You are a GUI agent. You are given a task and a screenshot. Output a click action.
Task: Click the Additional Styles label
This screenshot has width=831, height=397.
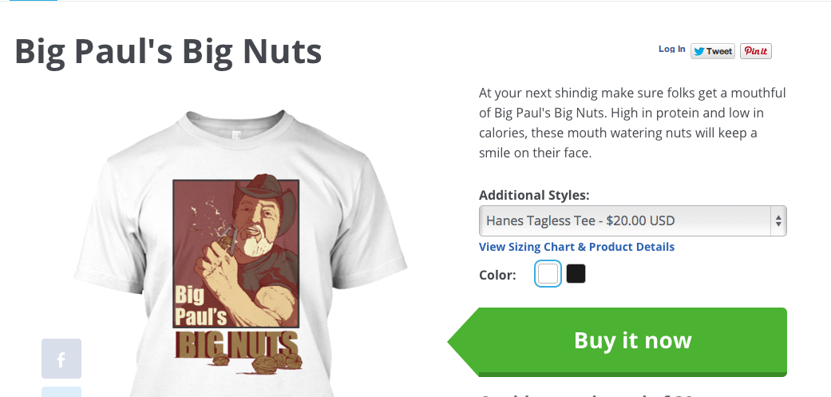pos(534,195)
